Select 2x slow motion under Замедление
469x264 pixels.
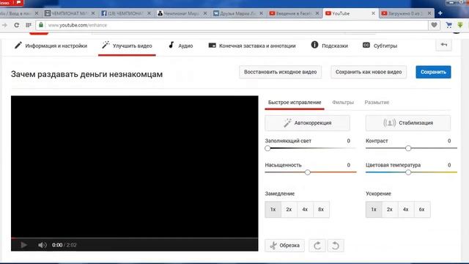tap(289, 210)
